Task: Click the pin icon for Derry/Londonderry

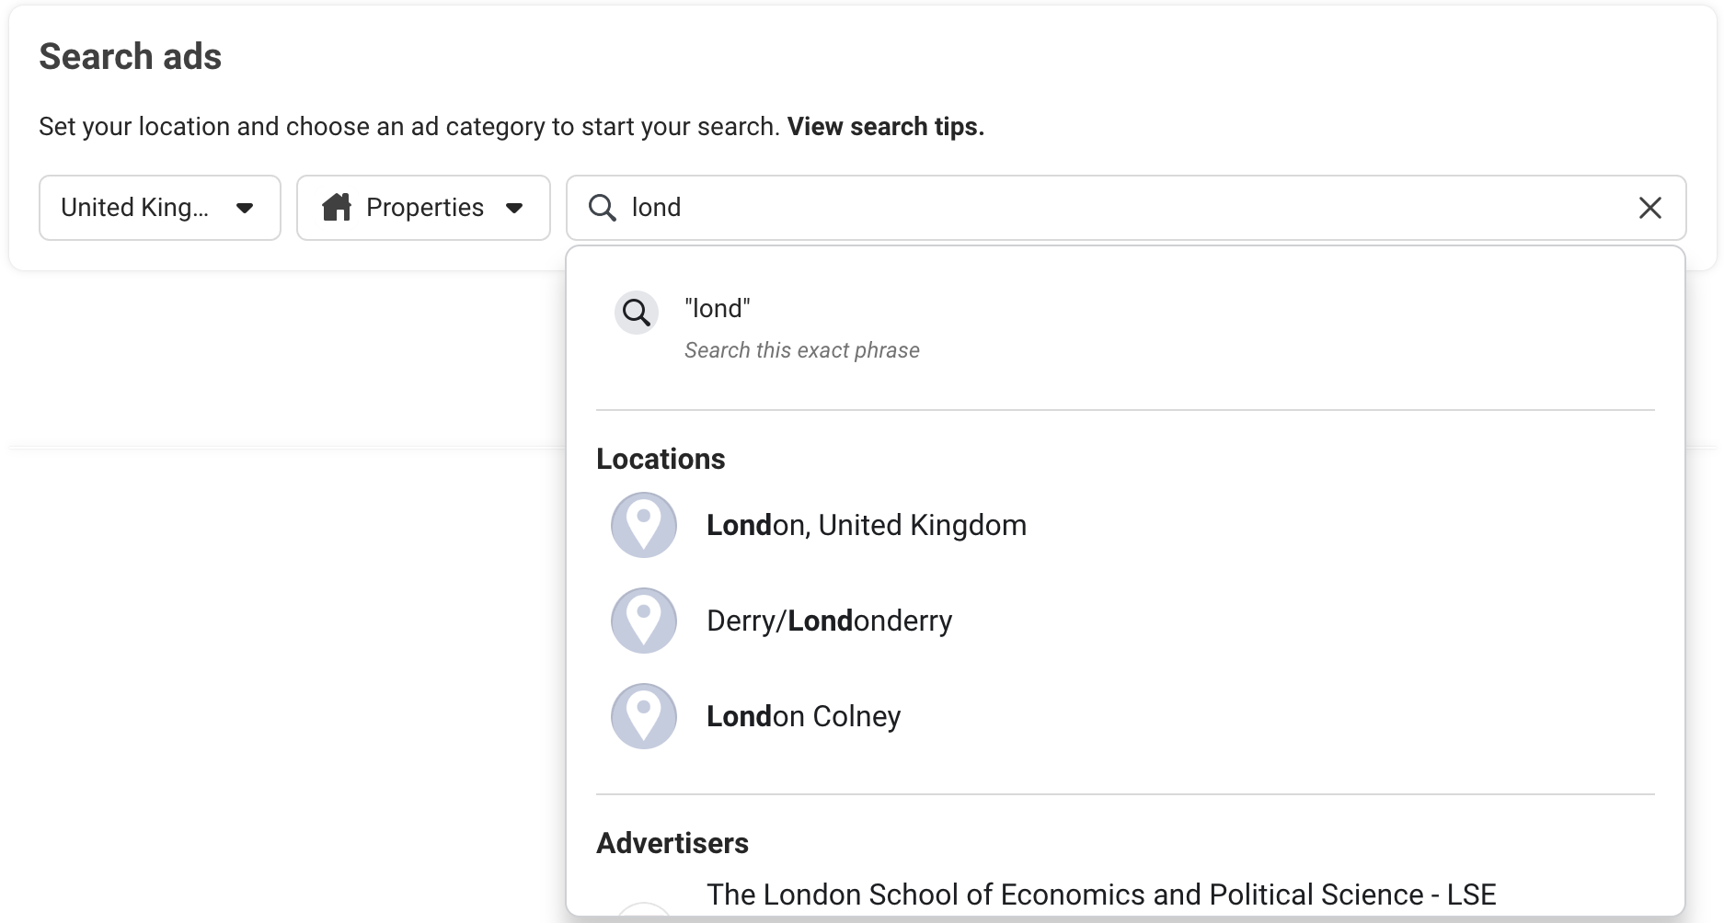Action: pyautogui.click(x=644, y=621)
